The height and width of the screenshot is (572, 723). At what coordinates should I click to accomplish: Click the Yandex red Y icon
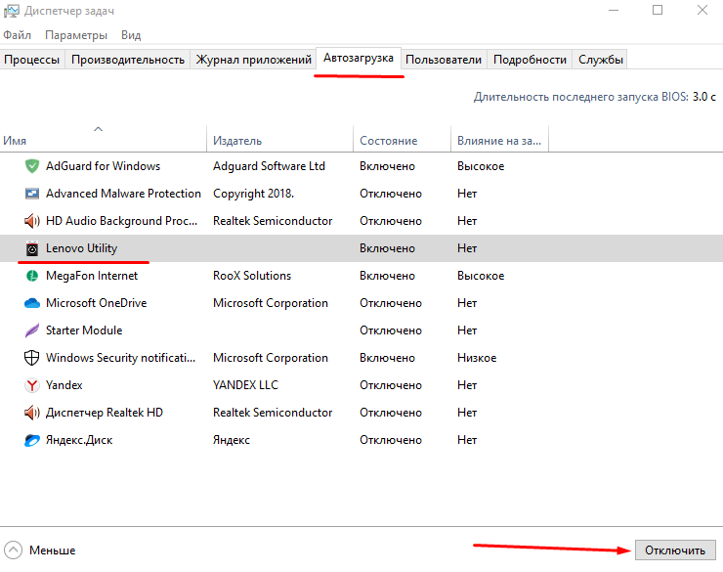tap(32, 385)
